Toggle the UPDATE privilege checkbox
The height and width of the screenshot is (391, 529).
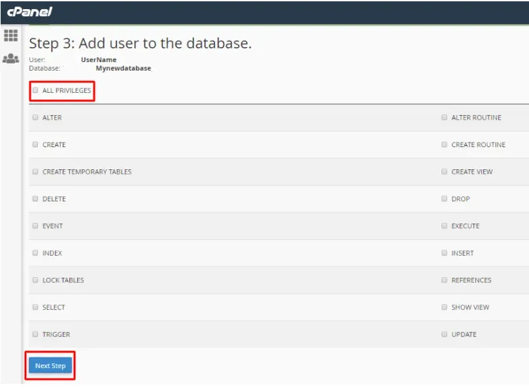tap(444, 334)
